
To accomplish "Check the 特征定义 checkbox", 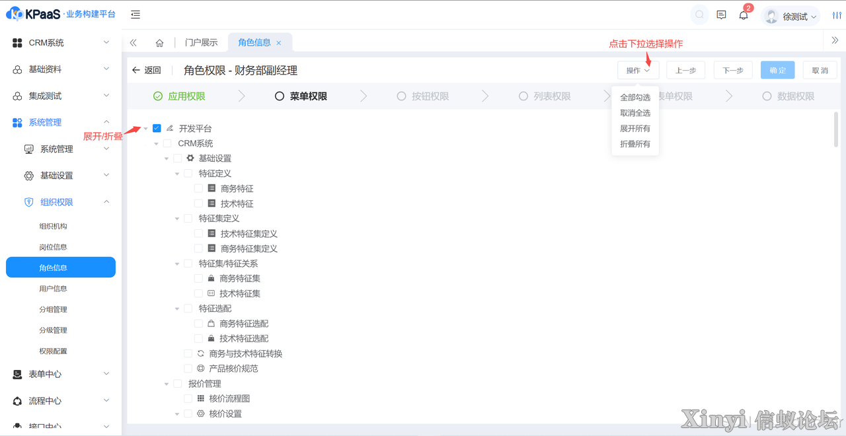I will 188,174.
